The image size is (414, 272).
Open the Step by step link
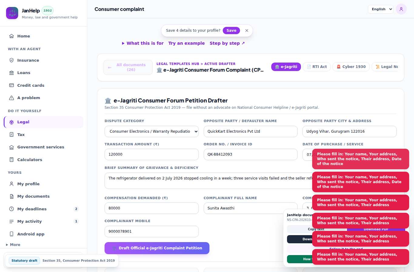pyautogui.click(x=227, y=43)
